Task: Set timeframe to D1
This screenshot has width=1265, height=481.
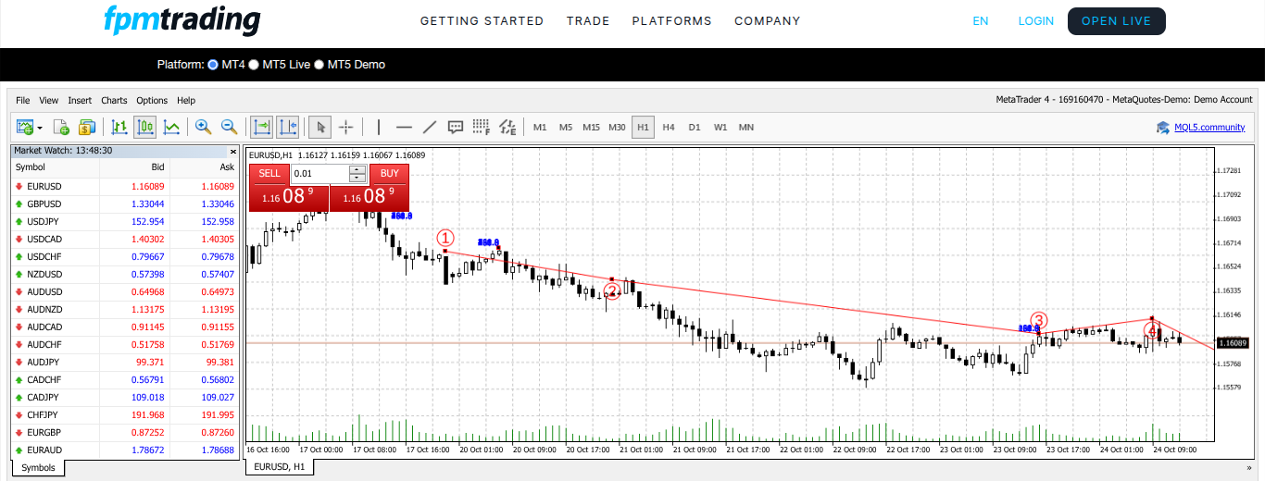Action: point(695,128)
